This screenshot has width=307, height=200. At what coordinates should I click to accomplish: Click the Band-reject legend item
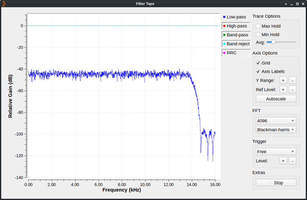[x=236, y=44]
